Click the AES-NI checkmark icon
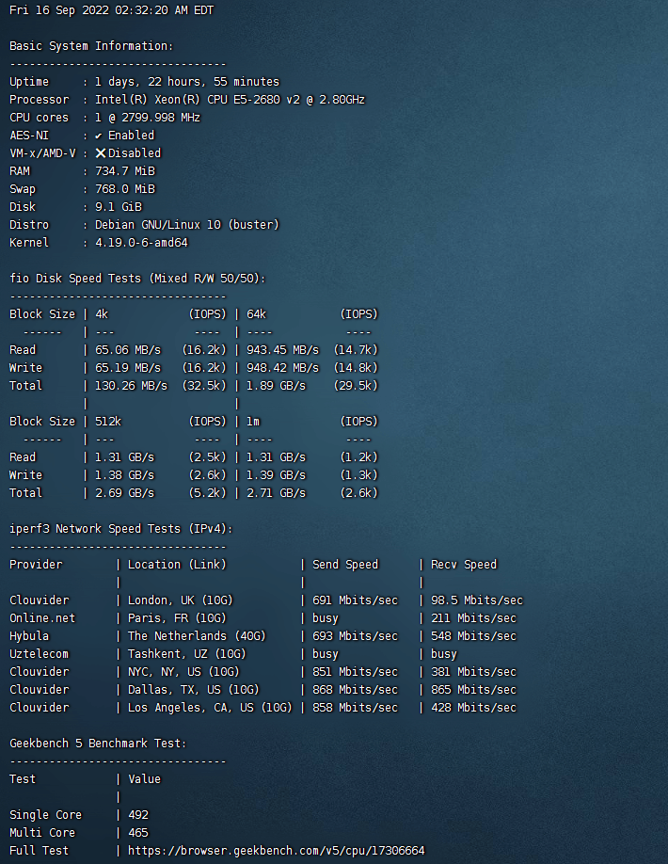 99,136
